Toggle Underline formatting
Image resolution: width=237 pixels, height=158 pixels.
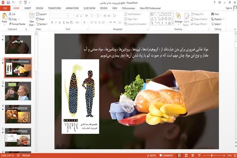pos(60,23)
